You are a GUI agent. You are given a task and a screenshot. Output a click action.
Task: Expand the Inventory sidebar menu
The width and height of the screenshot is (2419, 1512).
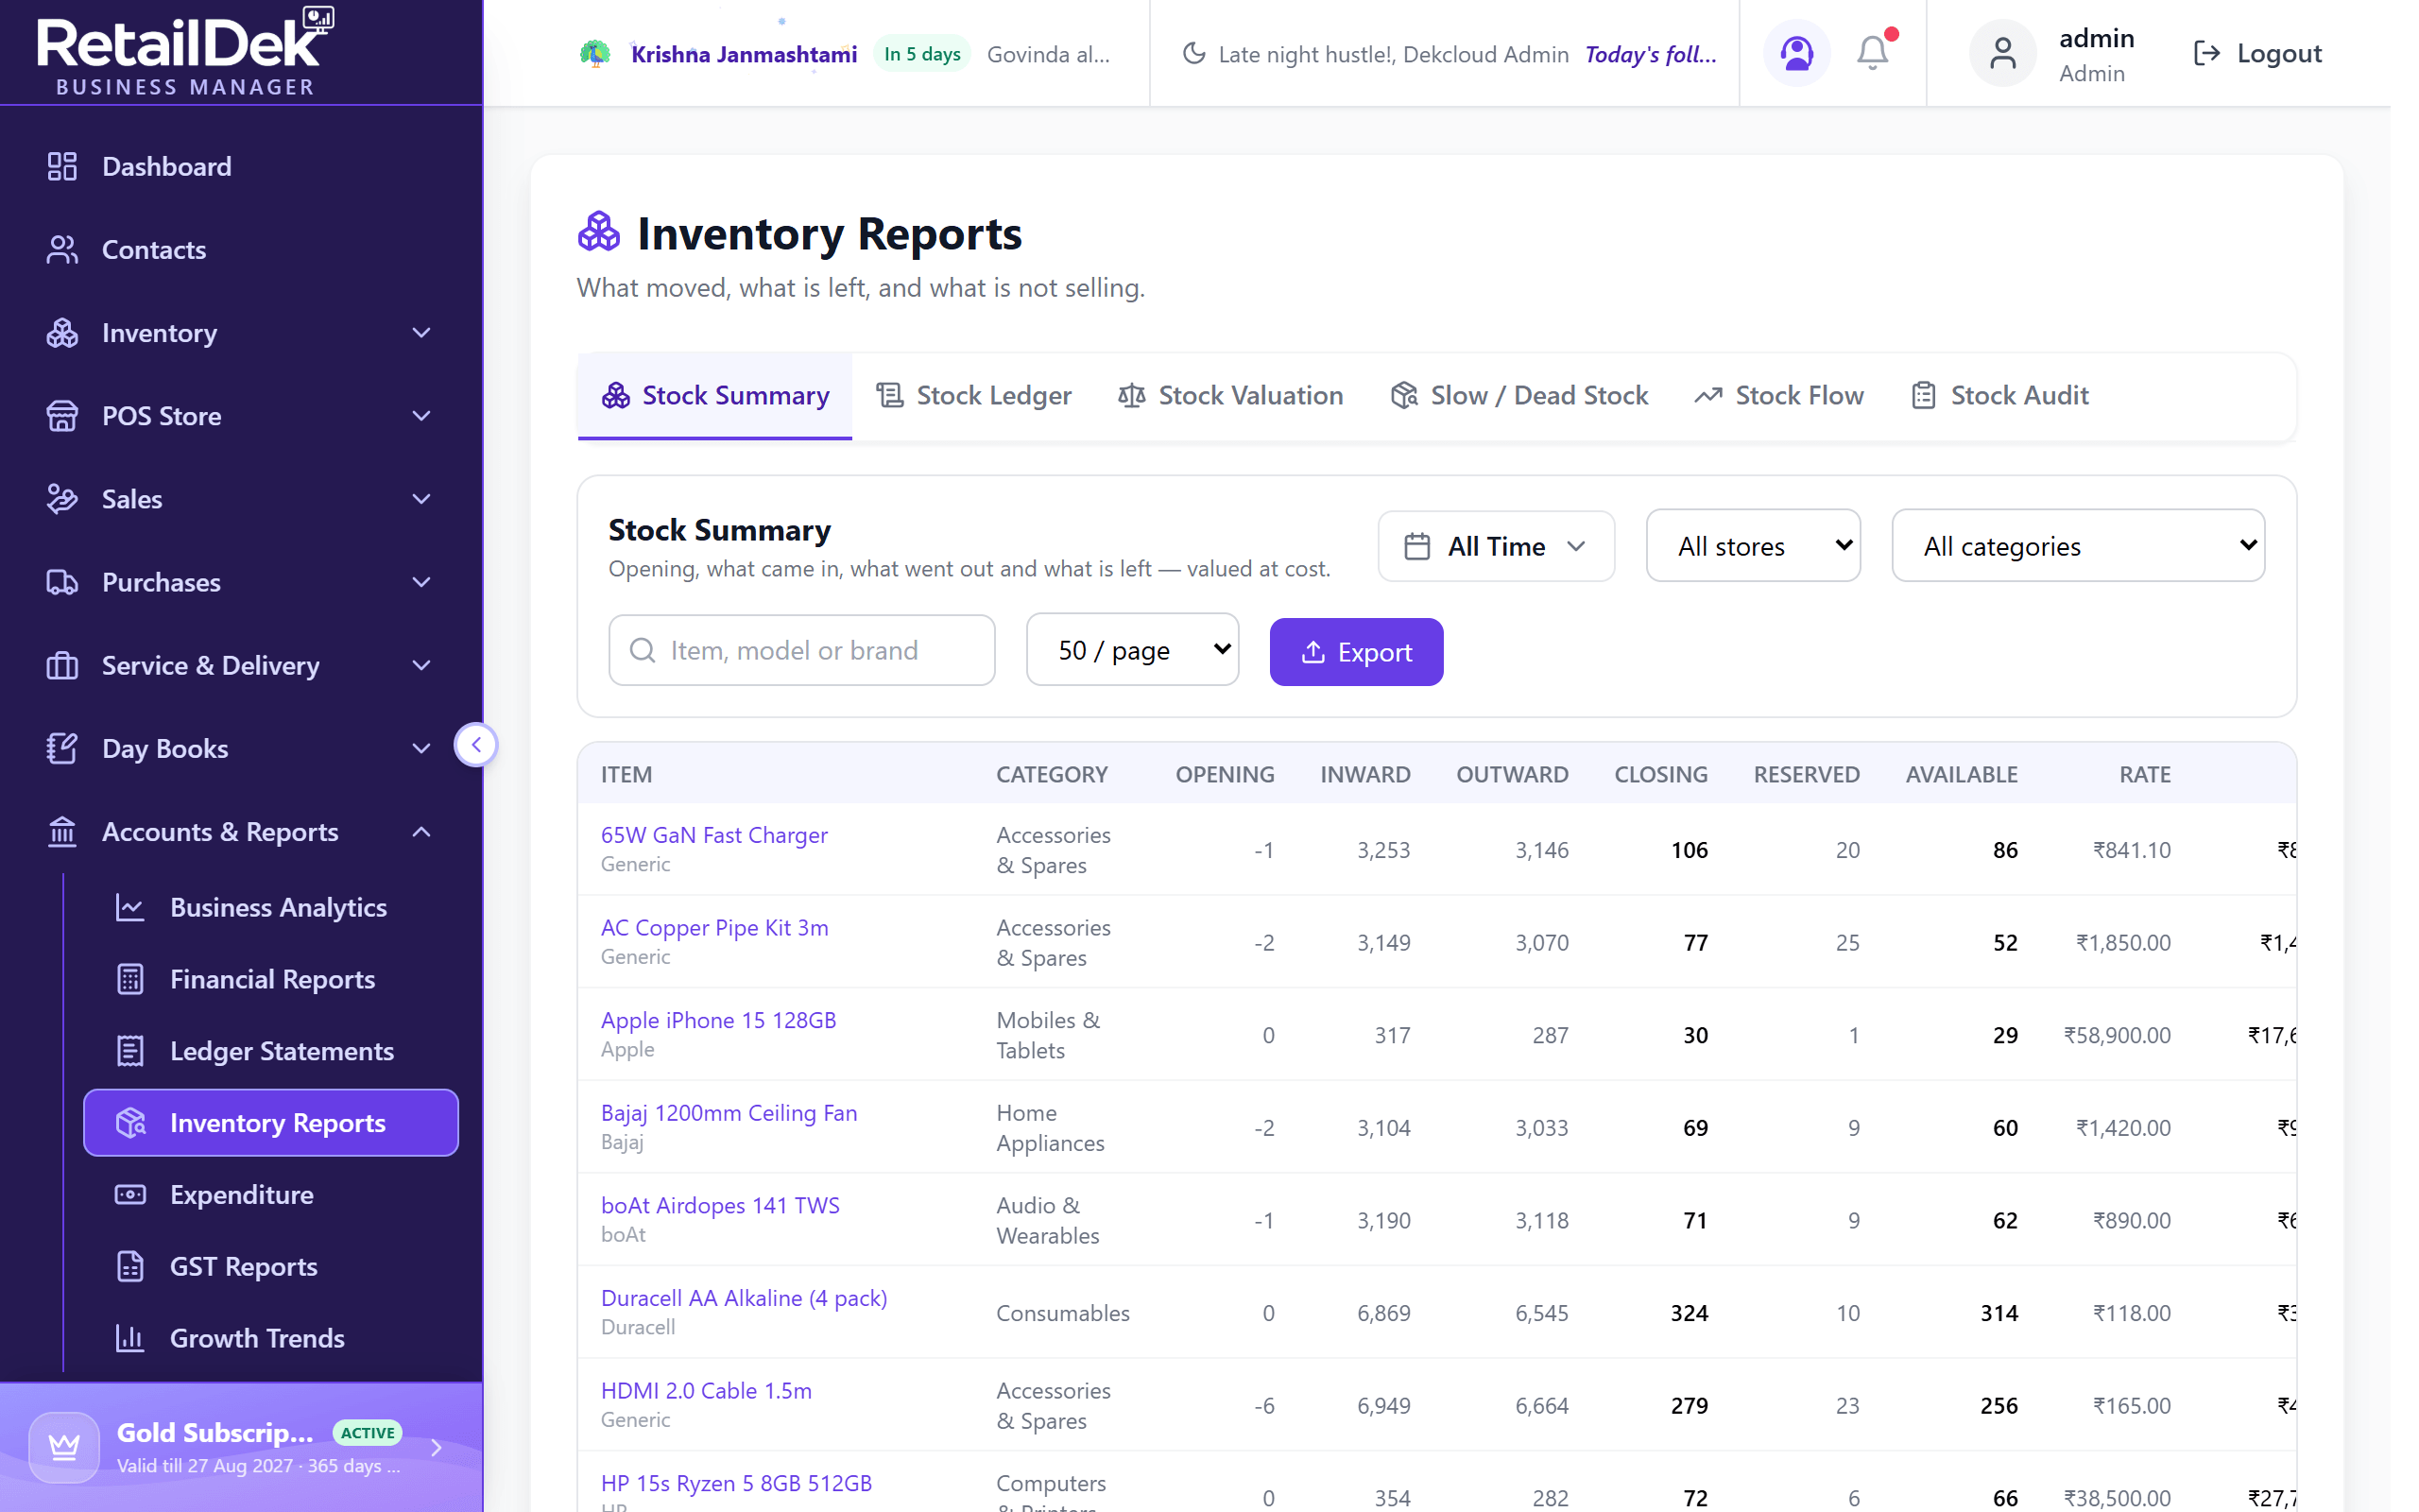tap(241, 333)
